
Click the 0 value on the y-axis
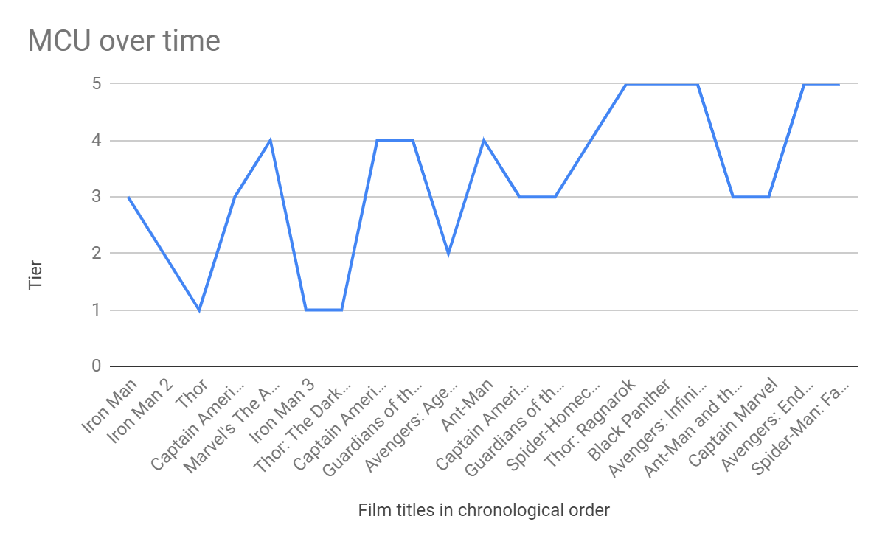pyautogui.click(x=95, y=366)
